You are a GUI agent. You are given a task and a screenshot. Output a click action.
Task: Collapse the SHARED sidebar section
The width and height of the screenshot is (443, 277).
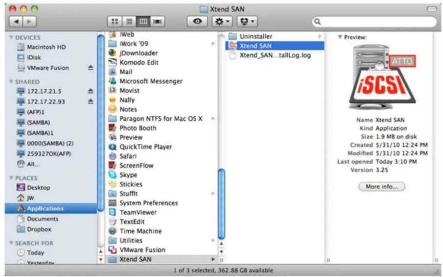(x=11, y=82)
